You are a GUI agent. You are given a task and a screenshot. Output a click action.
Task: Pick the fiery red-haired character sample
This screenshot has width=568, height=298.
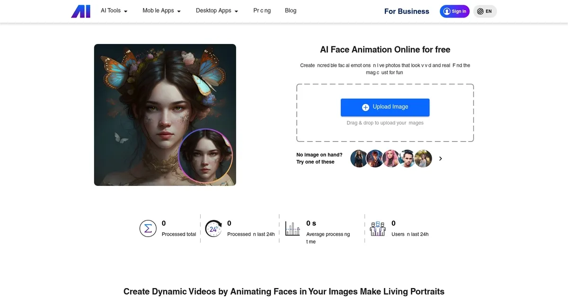(375, 159)
